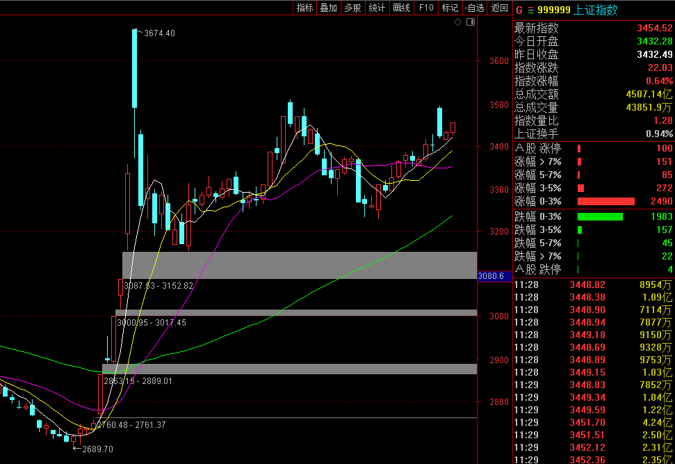Click the 返回 back button
Screen dimensions: 675x464
click(499, 8)
